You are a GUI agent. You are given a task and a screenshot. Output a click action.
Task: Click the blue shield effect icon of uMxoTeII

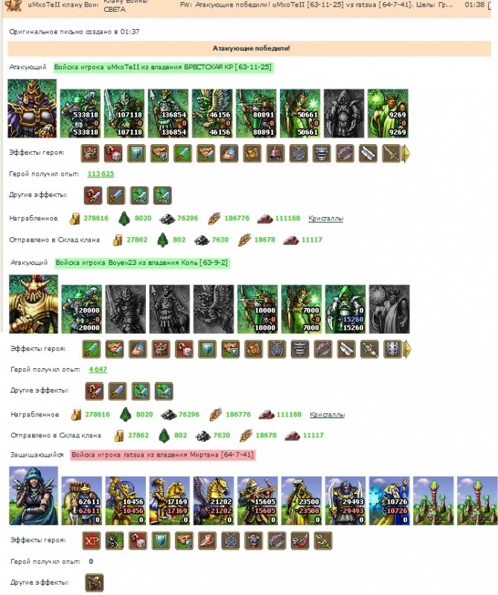point(136,153)
